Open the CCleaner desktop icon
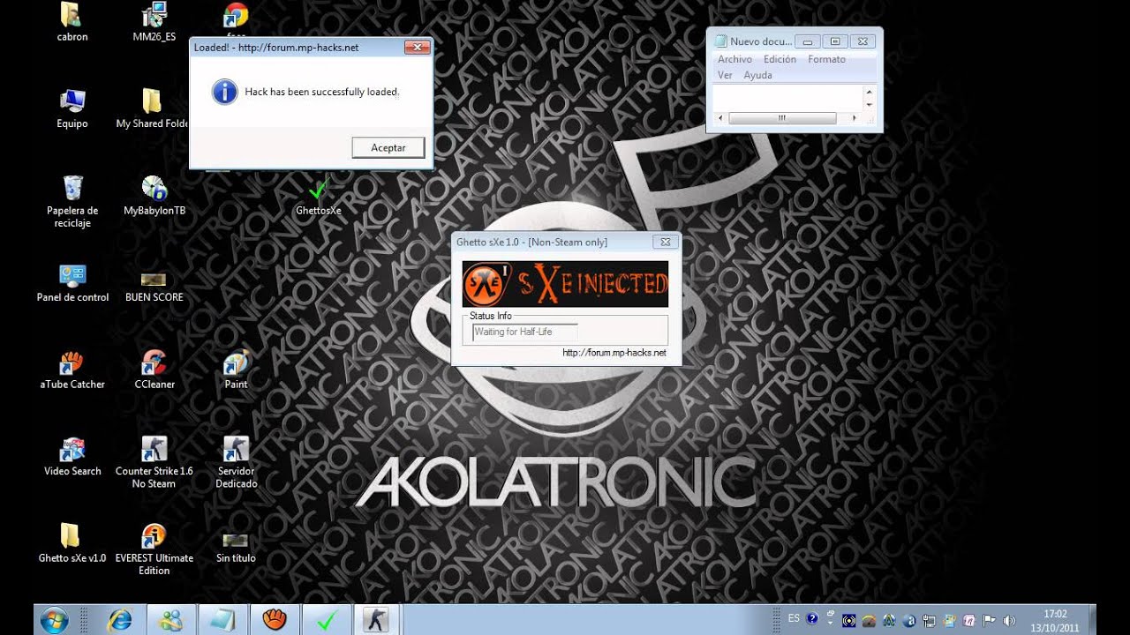Image resolution: width=1130 pixels, height=635 pixels. [x=154, y=363]
